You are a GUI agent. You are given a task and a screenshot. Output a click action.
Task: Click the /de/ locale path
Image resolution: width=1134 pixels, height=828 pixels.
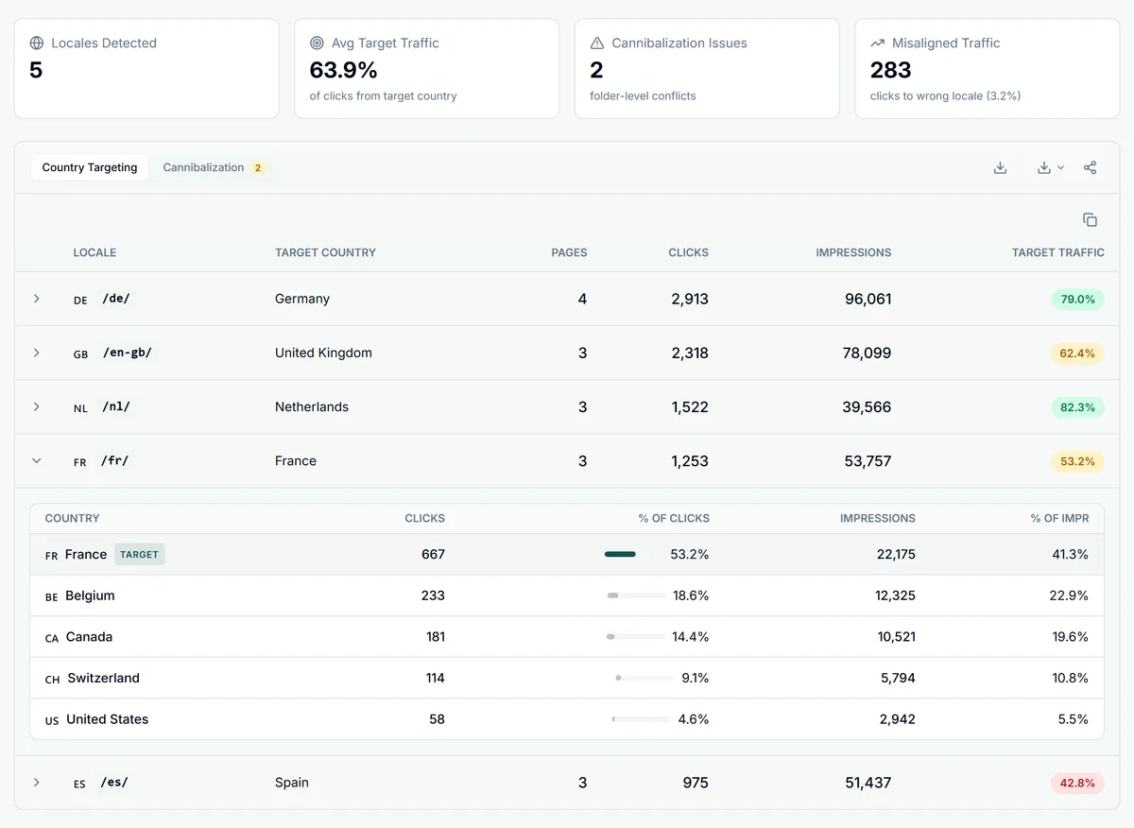[x=115, y=299]
